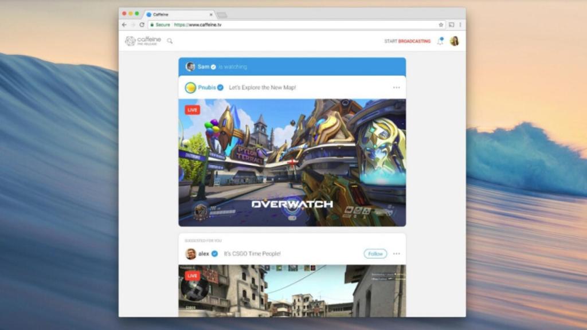Reload the page in the browser

(x=142, y=25)
